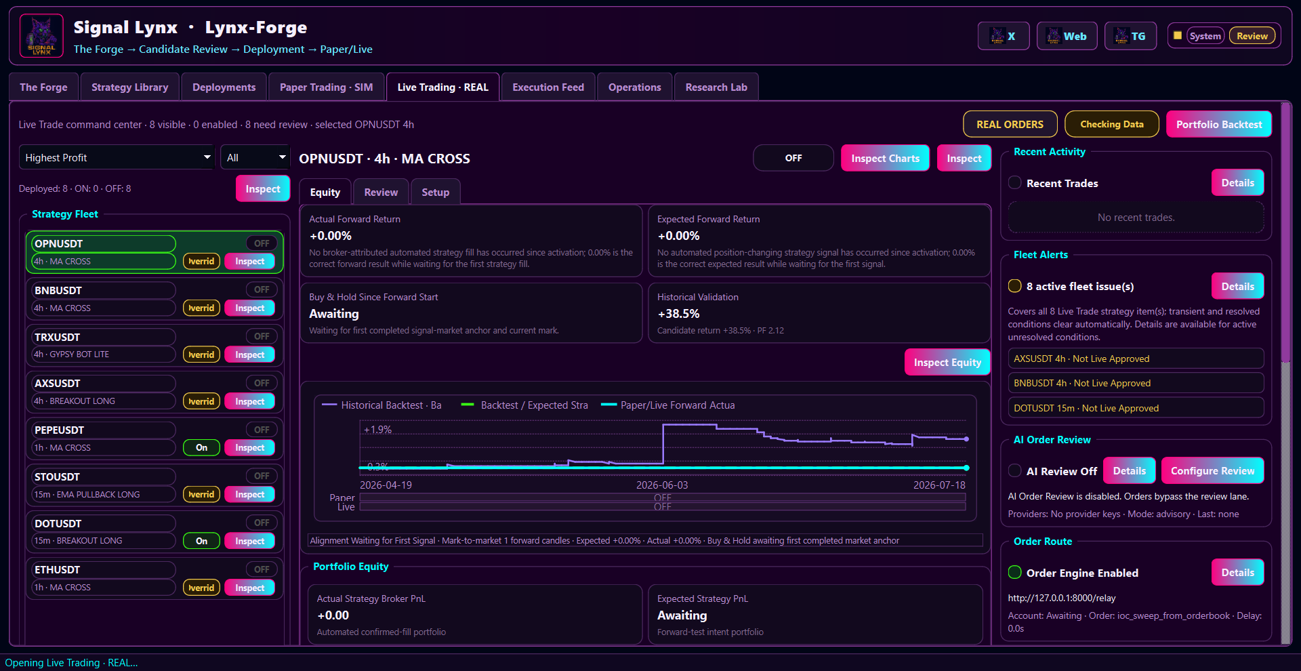This screenshot has width=1301, height=671.
Task: Click the System pill in the header
Action: point(1205,36)
